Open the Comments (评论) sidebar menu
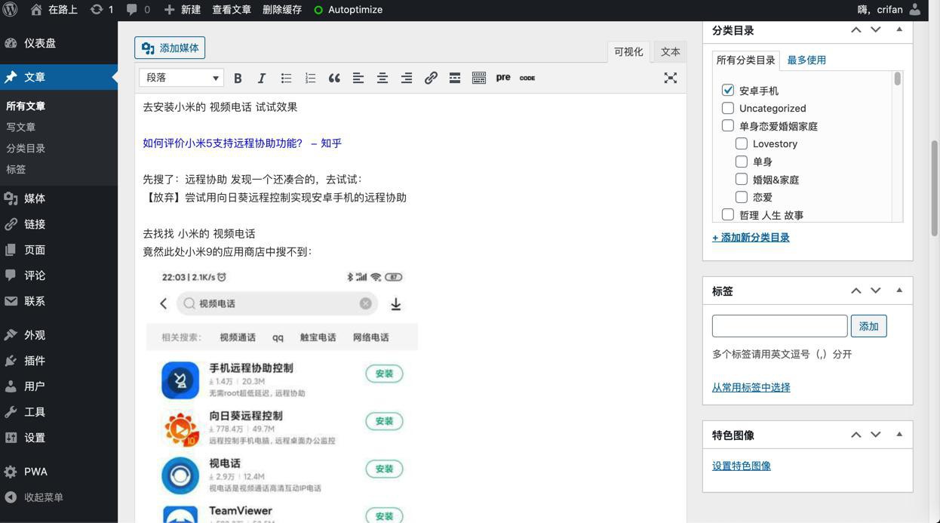940x523 pixels. point(59,275)
